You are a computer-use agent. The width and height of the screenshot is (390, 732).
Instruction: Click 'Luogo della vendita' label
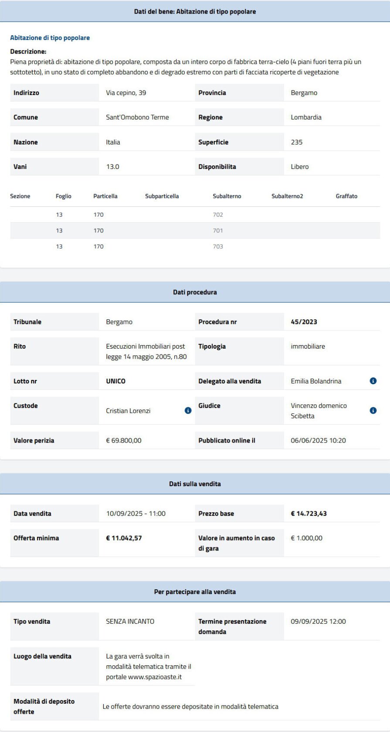click(x=42, y=656)
